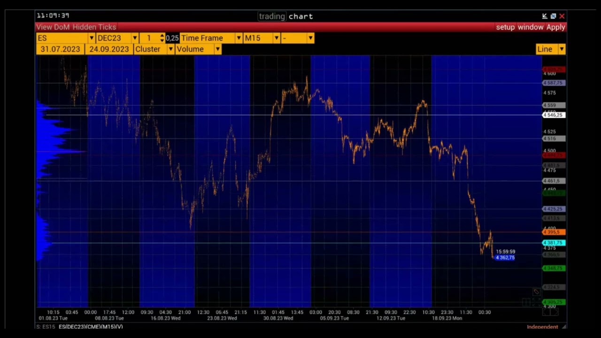Expand the DEC23 contract dropdown
601x338 pixels.
(x=135, y=38)
